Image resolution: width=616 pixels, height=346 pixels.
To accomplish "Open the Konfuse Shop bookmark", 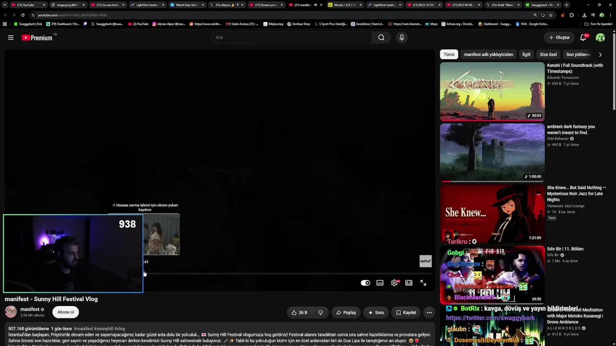I will pos(298,24).
